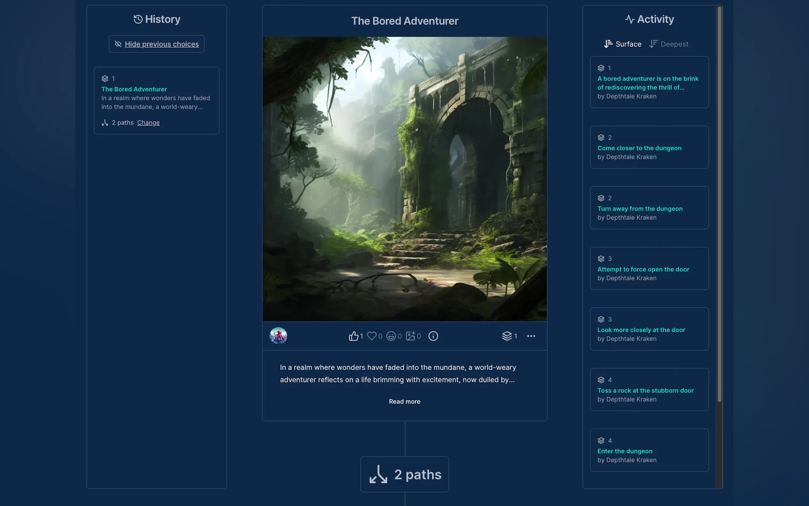This screenshot has width=809, height=506.
Task: Open The Bored Adventurer history entry
Action: click(134, 89)
